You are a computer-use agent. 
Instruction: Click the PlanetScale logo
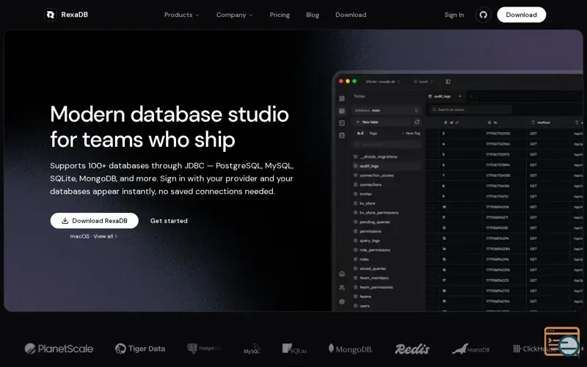click(x=59, y=349)
